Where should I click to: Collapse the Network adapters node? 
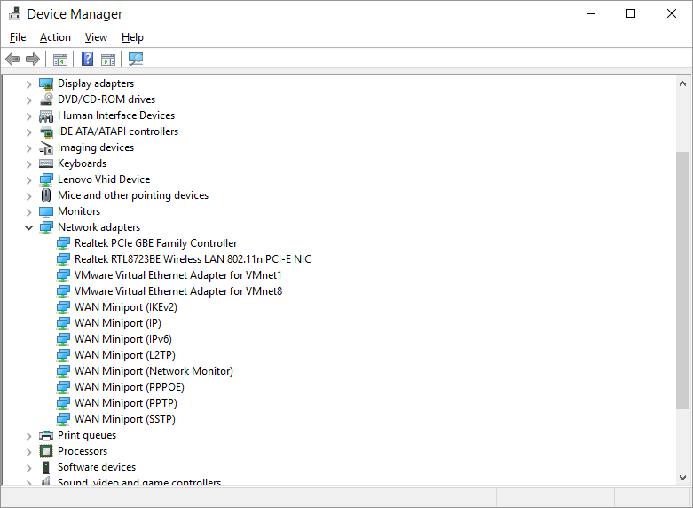point(28,228)
